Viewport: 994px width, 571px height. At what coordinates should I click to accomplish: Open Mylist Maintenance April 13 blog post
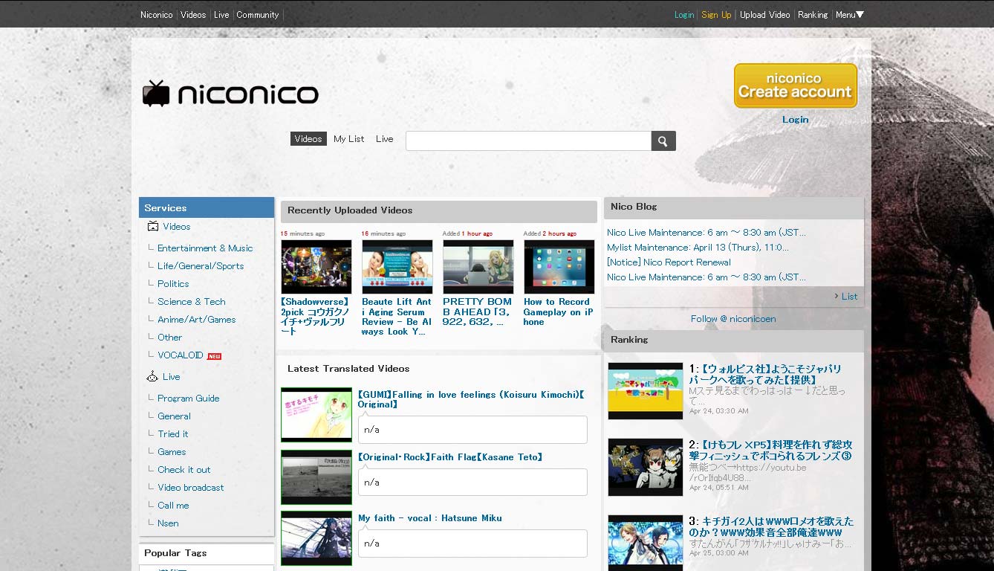pos(698,248)
